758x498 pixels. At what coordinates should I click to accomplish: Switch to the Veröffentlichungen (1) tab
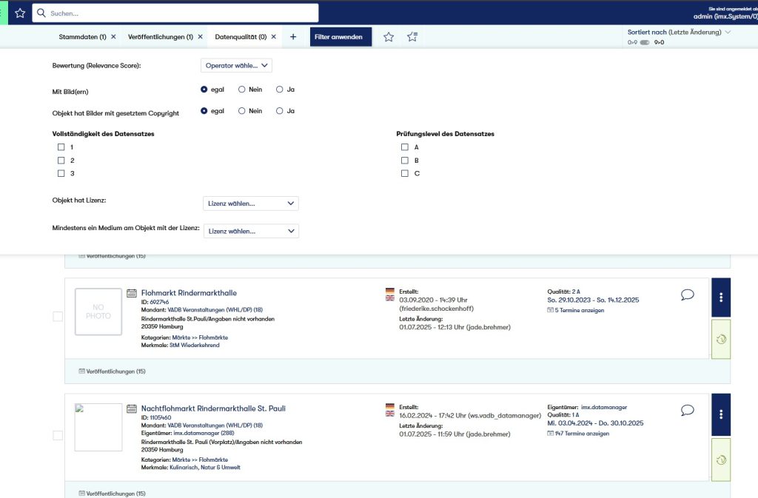coord(160,37)
